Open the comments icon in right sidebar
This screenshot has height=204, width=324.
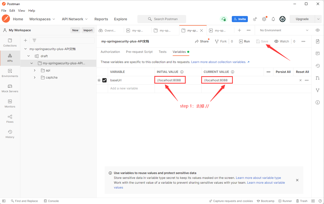click(x=318, y=54)
